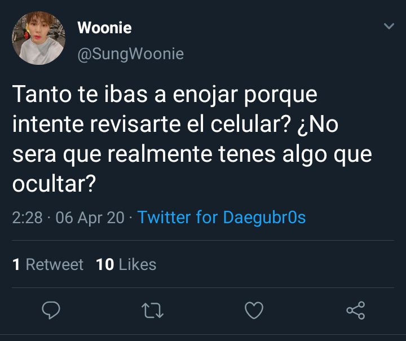Image resolution: width=406 pixels, height=341 pixels.
Task: Click the word 'Likes' in the stats row
Action: [x=138, y=264]
